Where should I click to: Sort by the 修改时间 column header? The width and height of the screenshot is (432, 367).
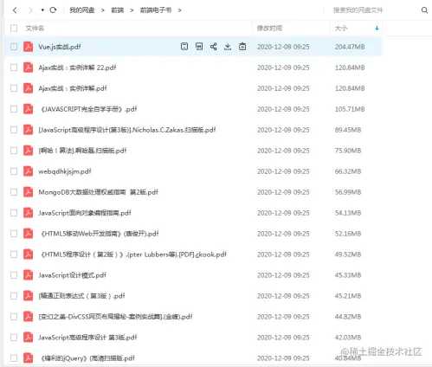point(269,28)
